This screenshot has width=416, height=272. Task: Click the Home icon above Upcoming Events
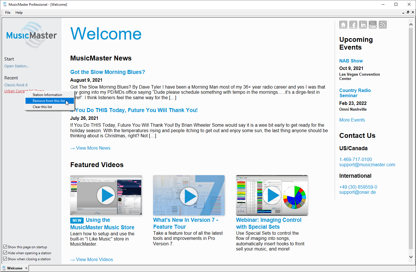point(343,25)
